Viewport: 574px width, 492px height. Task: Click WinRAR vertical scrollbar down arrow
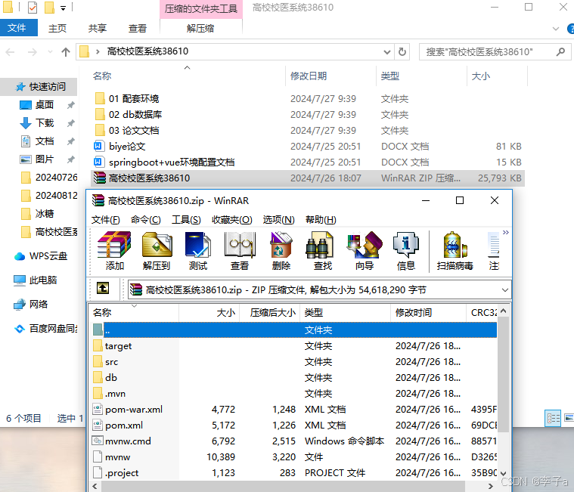click(504, 473)
